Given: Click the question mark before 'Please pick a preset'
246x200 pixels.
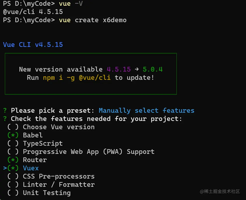Looking at the screenshot, I should click(5, 110).
